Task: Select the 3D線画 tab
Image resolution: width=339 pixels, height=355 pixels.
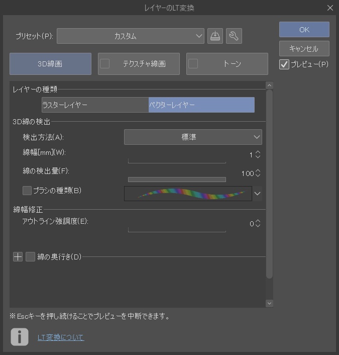Action: (50, 64)
